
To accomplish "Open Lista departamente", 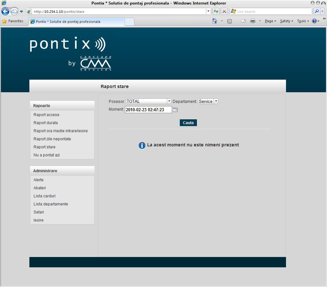I will [x=51, y=204].
